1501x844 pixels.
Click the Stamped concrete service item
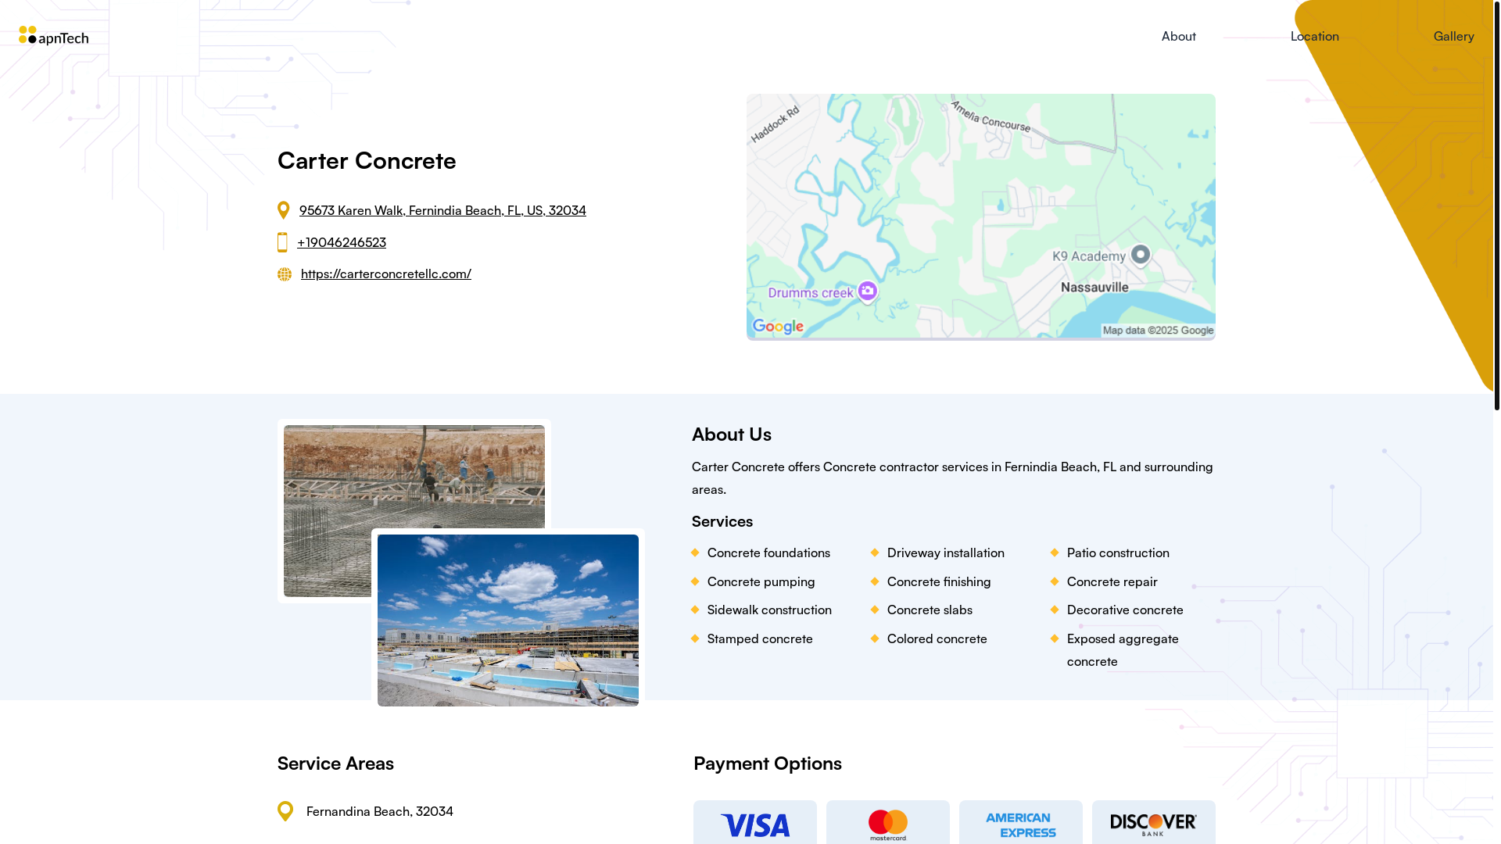coord(760,638)
